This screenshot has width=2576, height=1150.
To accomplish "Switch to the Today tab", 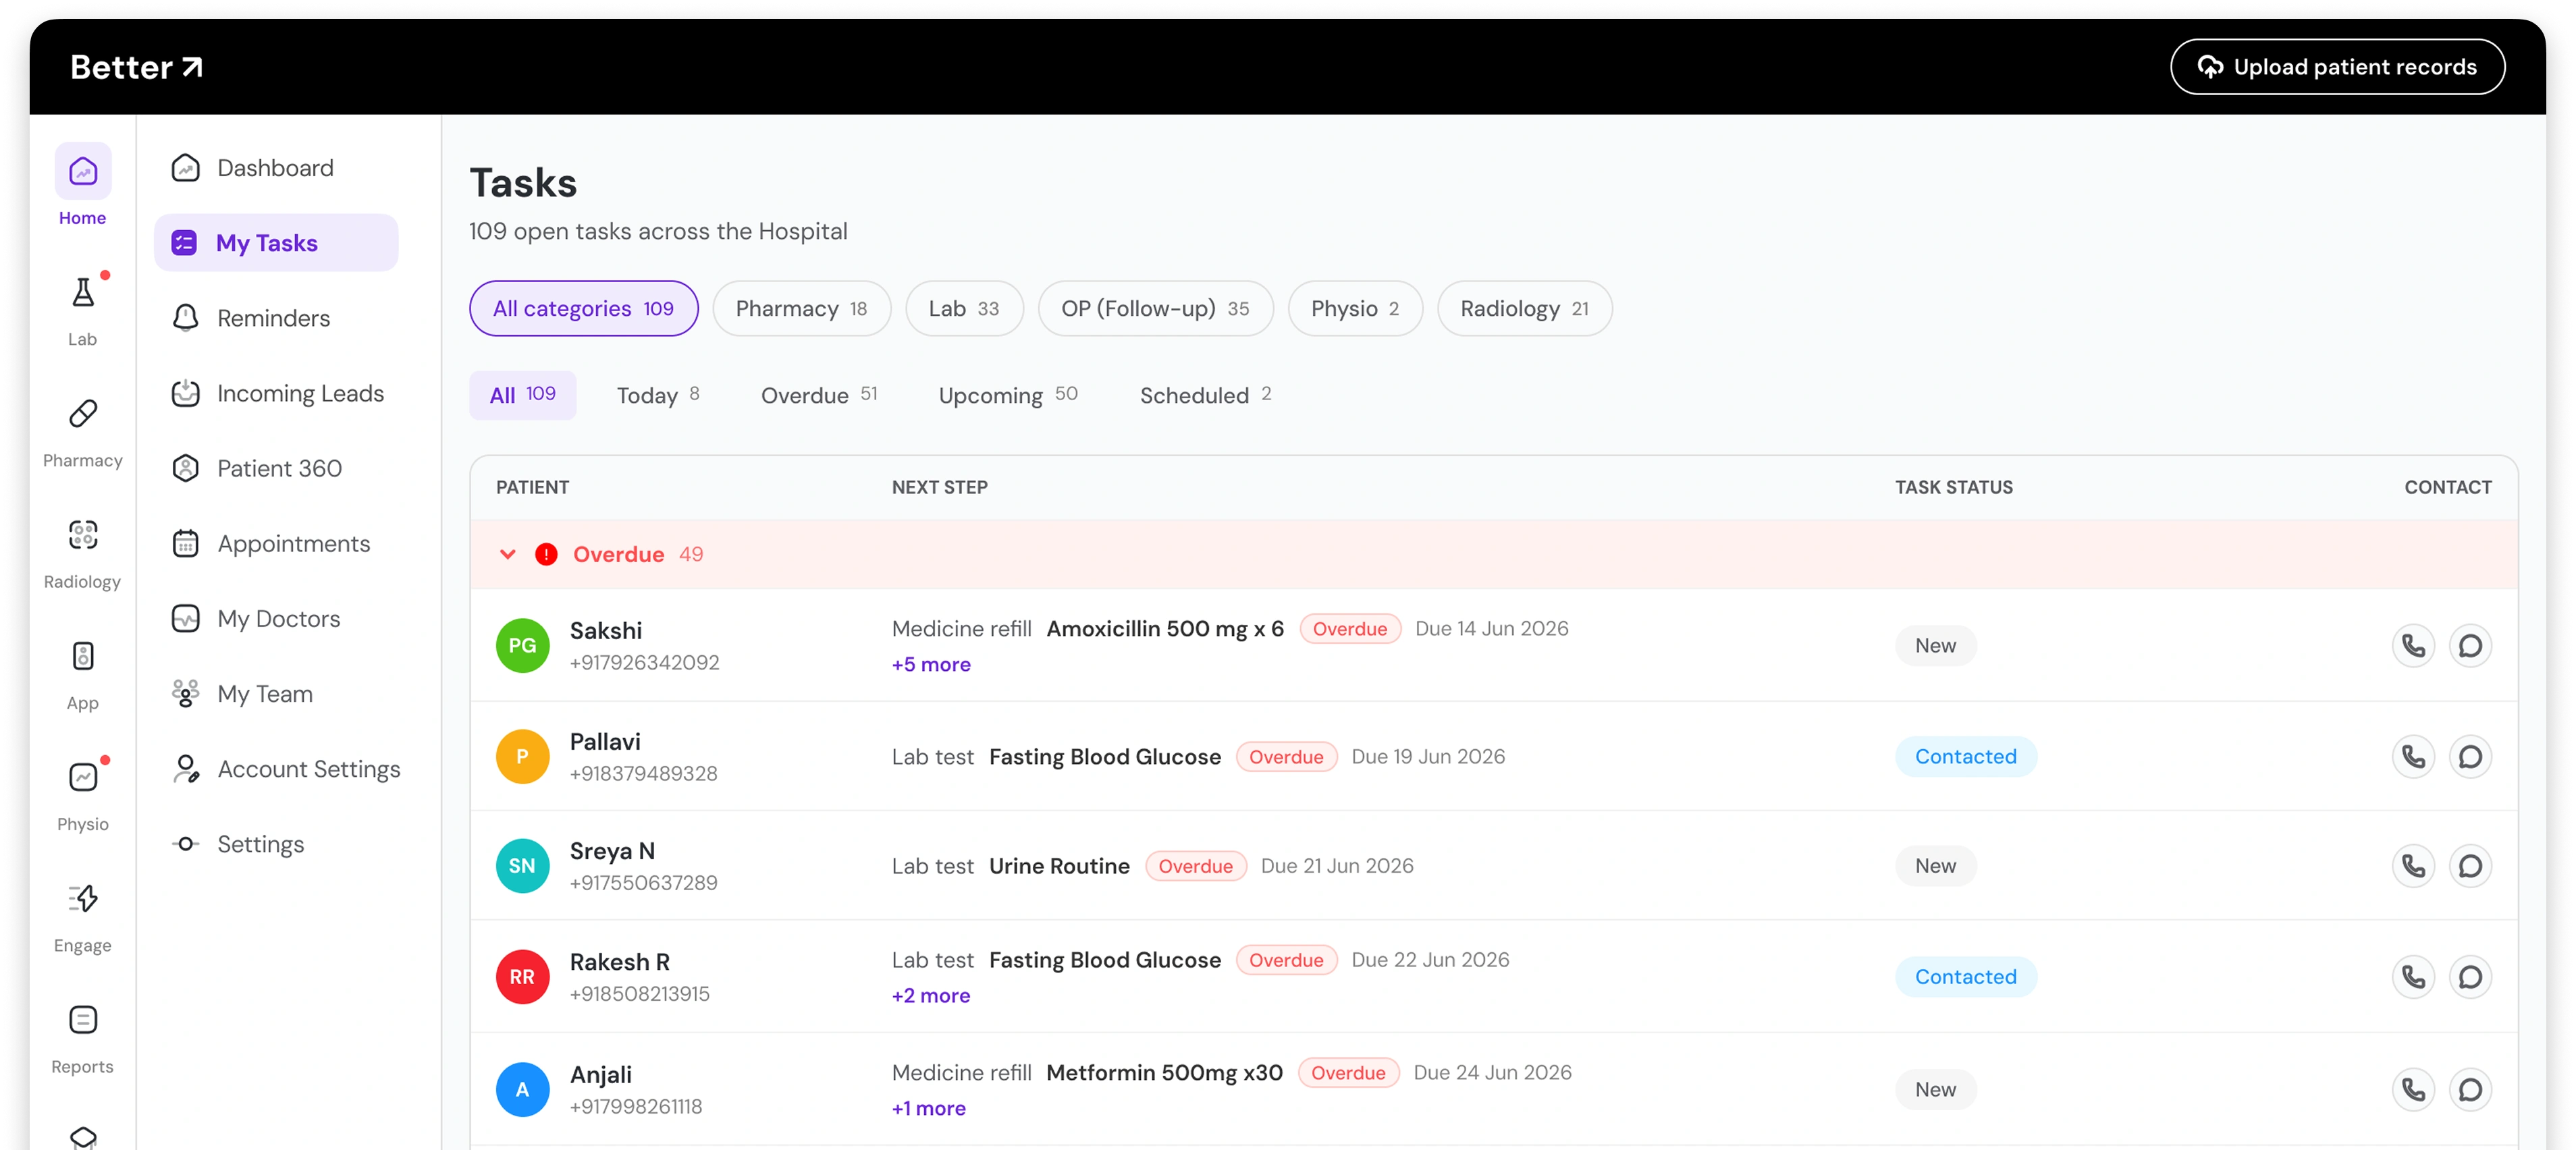I will pos(658,395).
